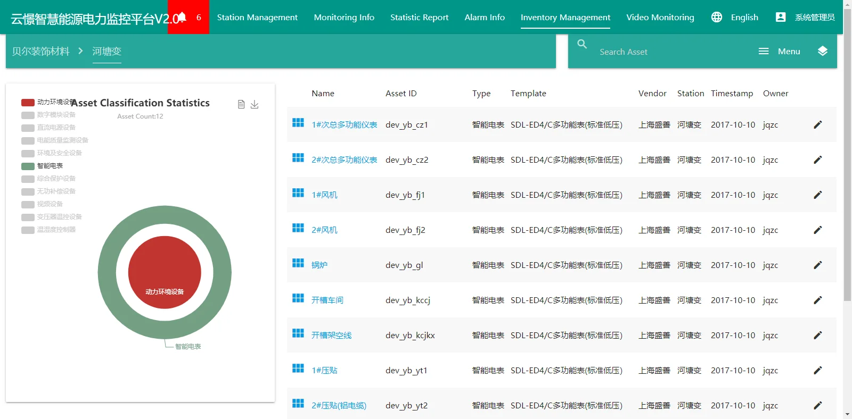Open the 1#次总多功能仪表 asset link
This screenshot has height=419, width=852.
click(x=344, y=125)
